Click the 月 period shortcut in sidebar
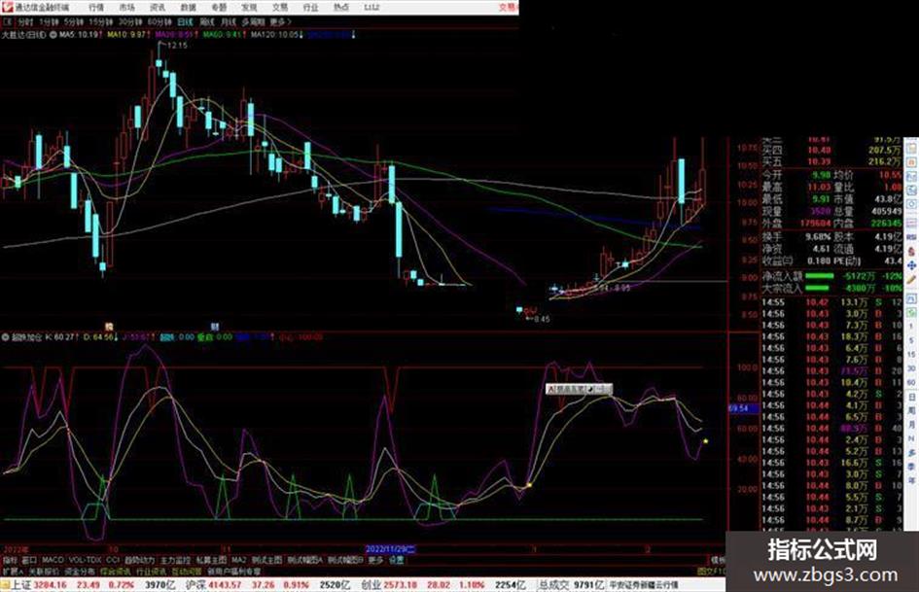 (x=912, y=425)
